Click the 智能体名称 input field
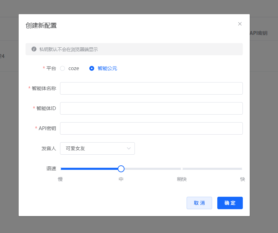This screenshot has height=233, width=278. (151, 88)
